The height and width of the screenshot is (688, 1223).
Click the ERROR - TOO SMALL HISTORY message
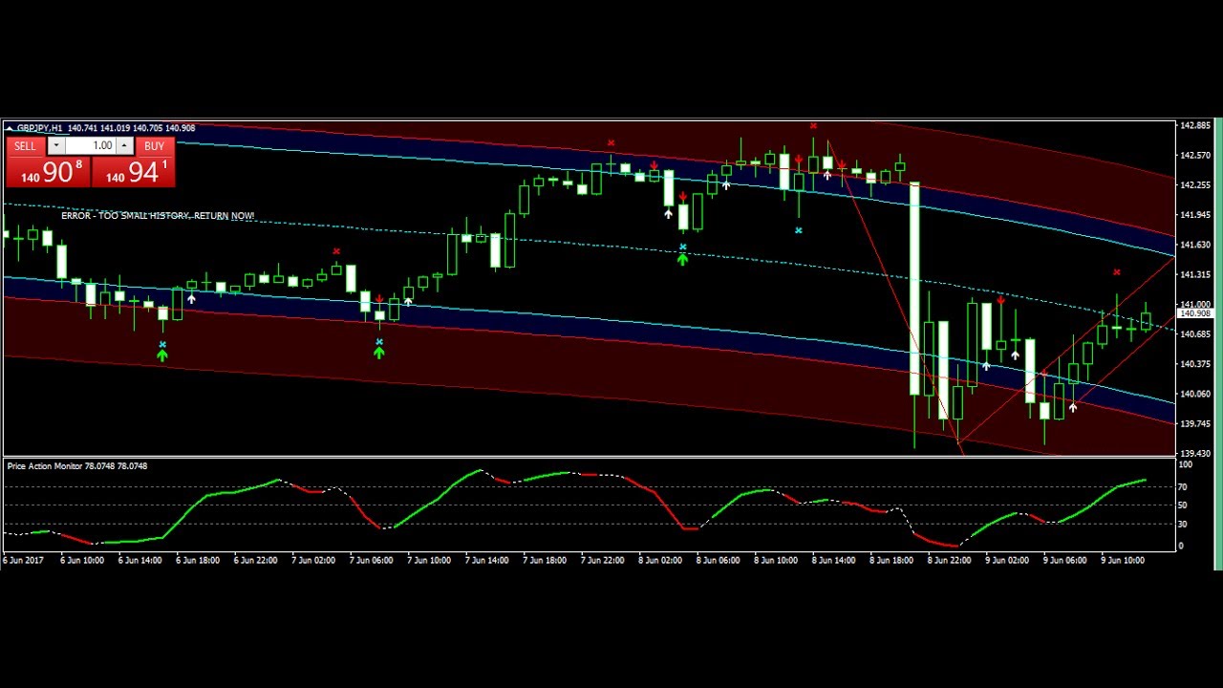point(158,216)
